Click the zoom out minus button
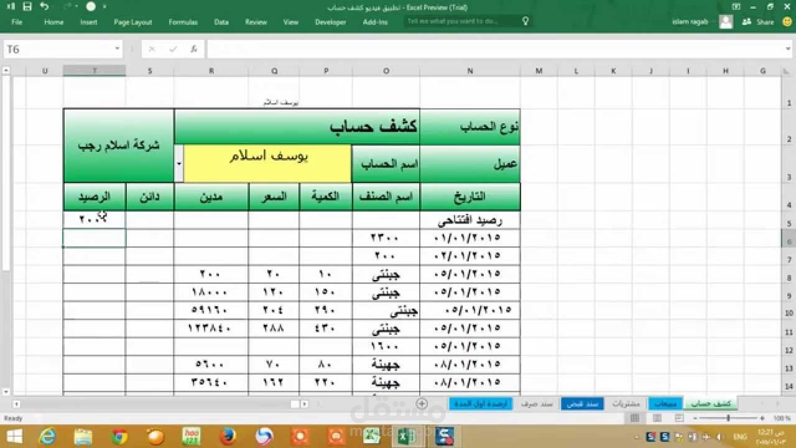The height and width of the screenshot is (448, 796). [694, 419]
